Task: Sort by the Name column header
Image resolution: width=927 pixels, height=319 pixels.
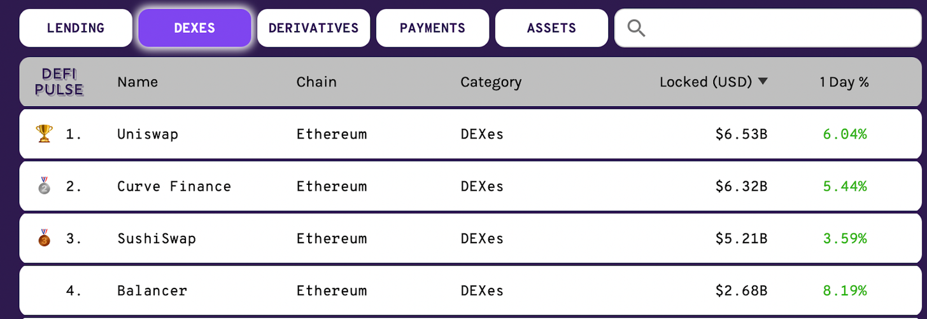Action: [x=138, y=82]
